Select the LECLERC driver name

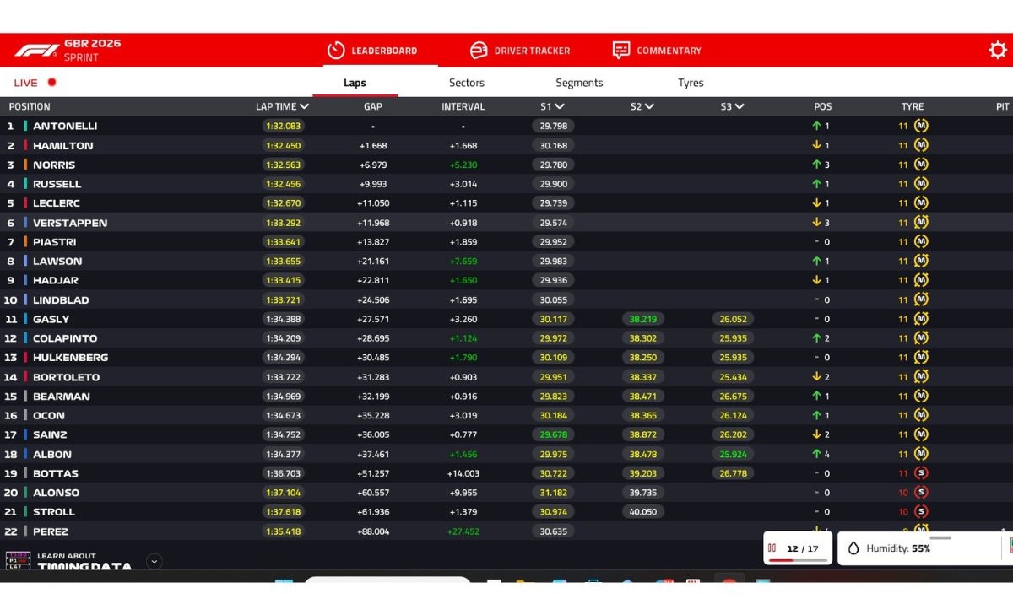click(57, 203)
